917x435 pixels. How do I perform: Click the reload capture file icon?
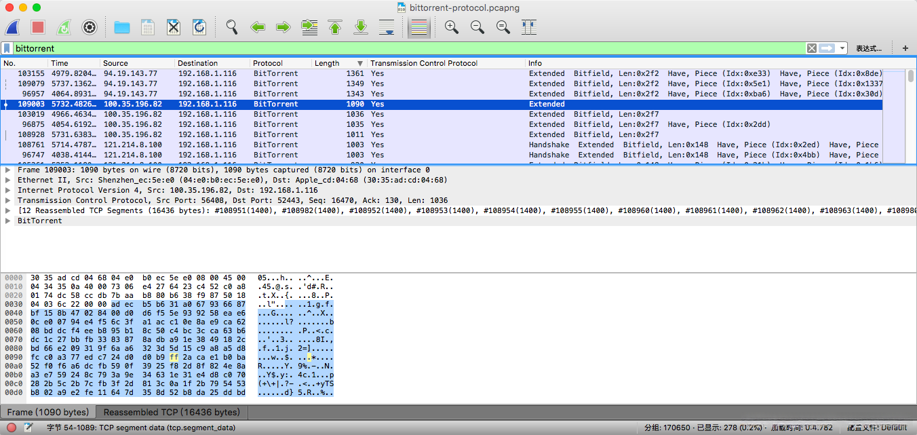[199, 27]
